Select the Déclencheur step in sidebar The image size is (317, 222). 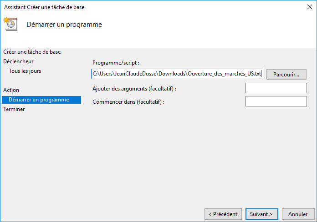coord(18,61)
